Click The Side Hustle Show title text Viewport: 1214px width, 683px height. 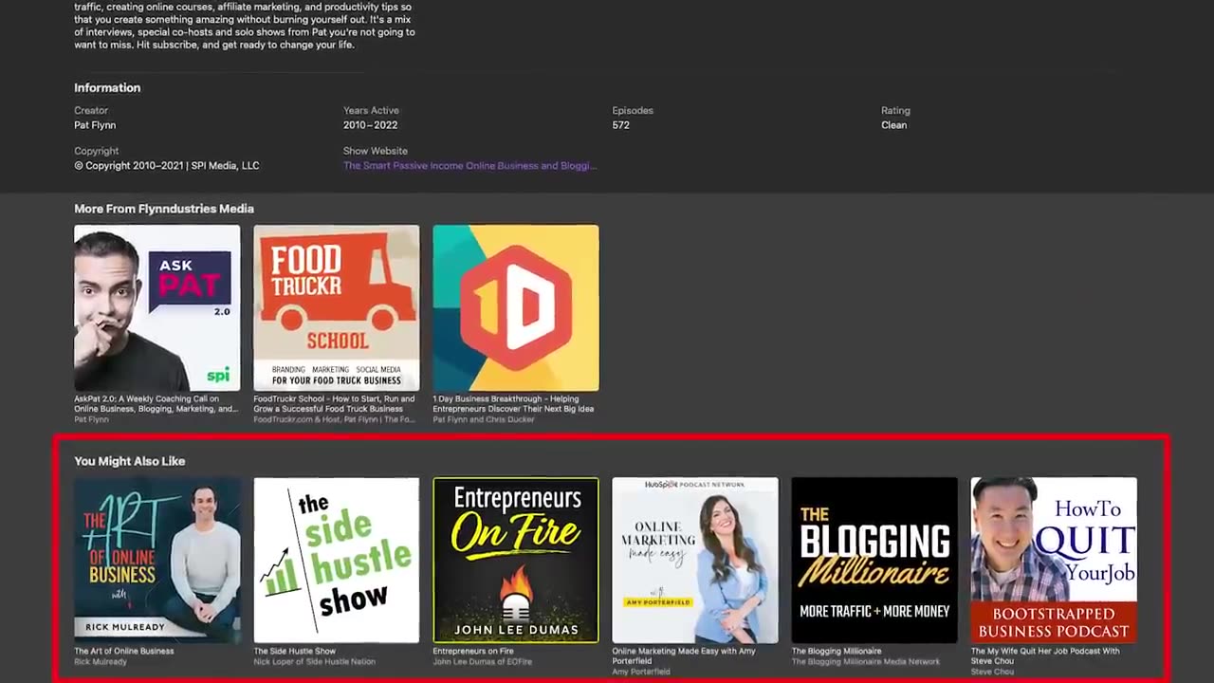295,651
